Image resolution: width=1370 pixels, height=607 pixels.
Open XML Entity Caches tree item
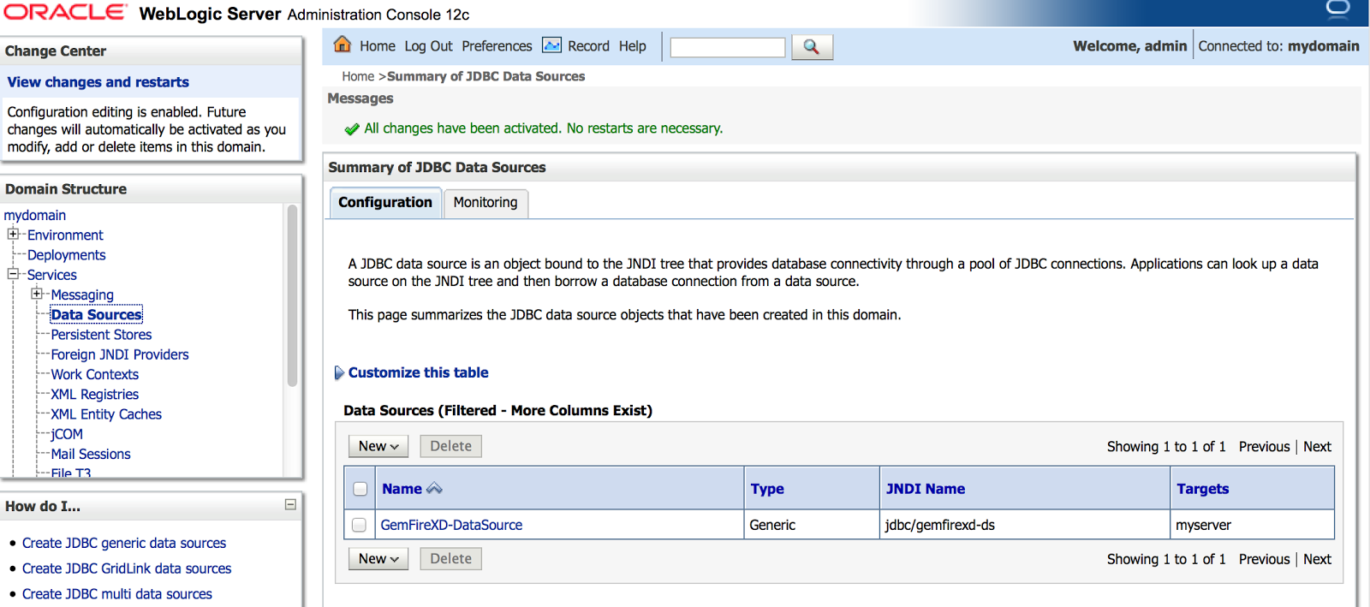[106, 414]
